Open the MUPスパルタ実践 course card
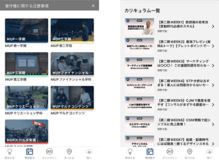The width and height of the screenshot is (219, 162). 27,132
